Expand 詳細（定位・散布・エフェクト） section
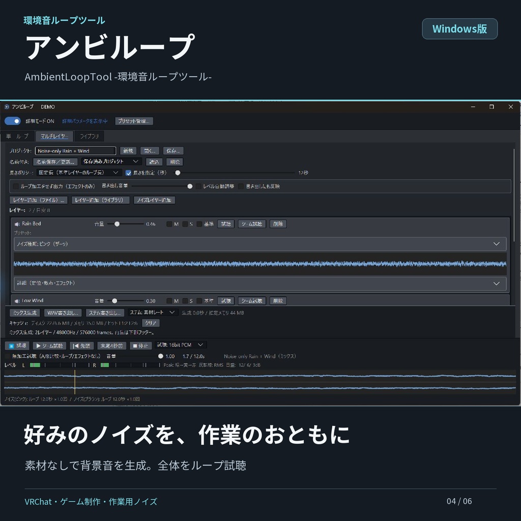Viewport: 521px width, 521px height. click(260, 283)
